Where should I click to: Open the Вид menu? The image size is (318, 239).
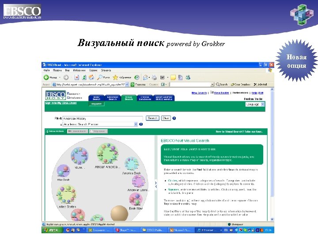67,70
